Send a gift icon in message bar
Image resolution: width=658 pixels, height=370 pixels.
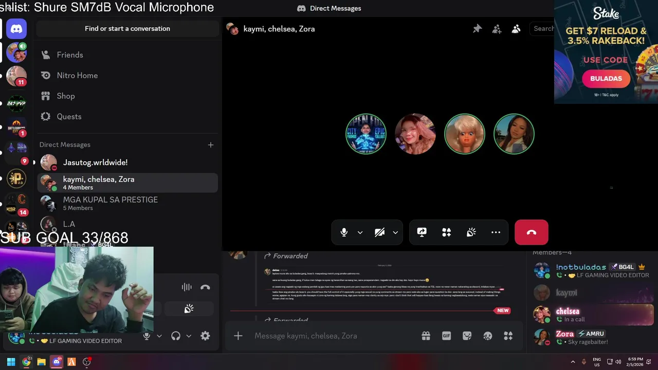coord(426,336)
